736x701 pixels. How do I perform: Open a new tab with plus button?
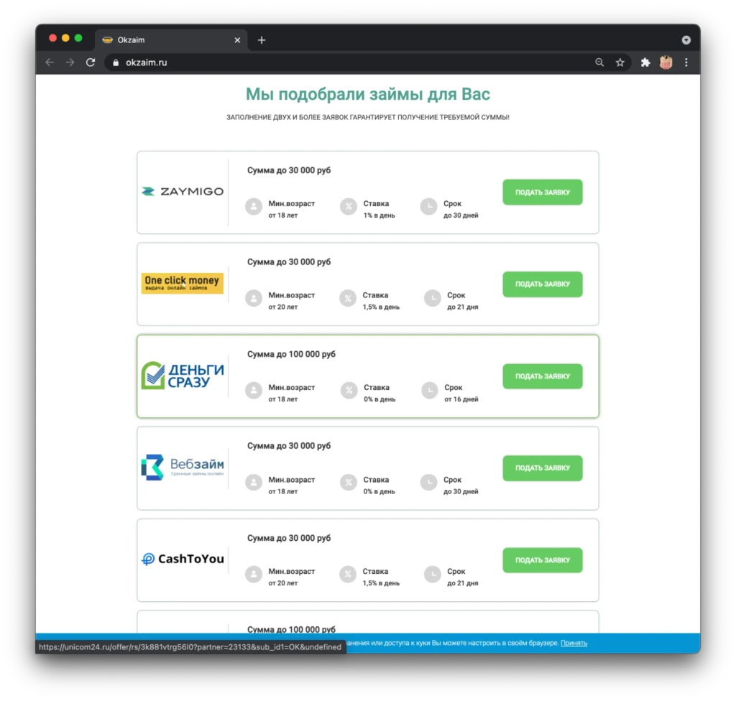pos(262,40)
